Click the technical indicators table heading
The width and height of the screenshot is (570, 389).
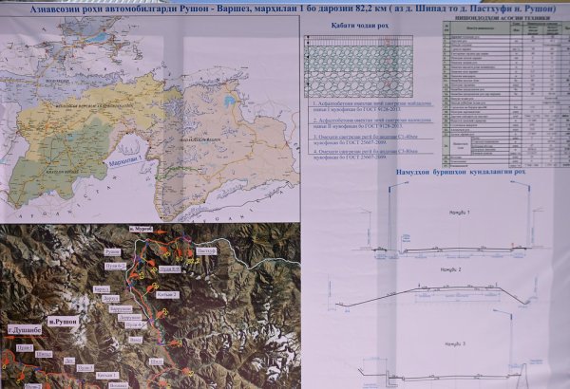pyautogui.click(x=503, y=18)
